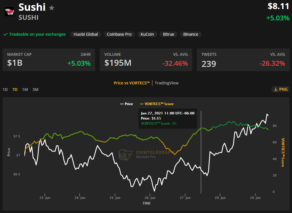Click the Market Cap stats card

49,60
